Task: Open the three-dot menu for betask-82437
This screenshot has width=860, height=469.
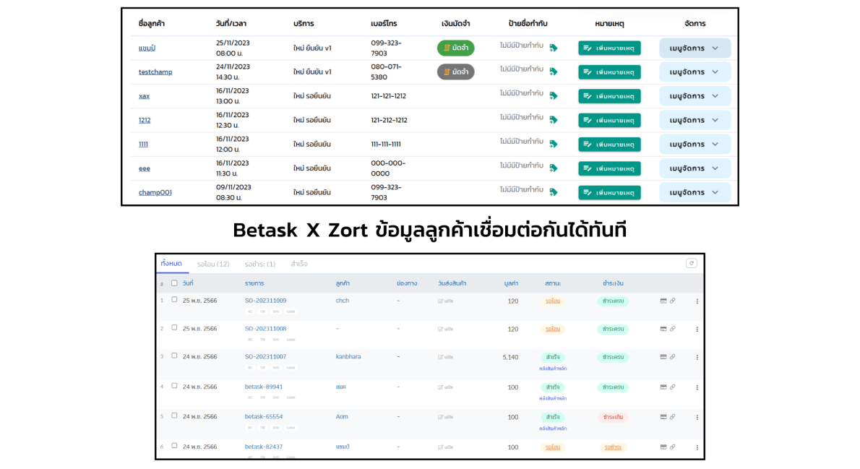Action: (x=696, y=447)
